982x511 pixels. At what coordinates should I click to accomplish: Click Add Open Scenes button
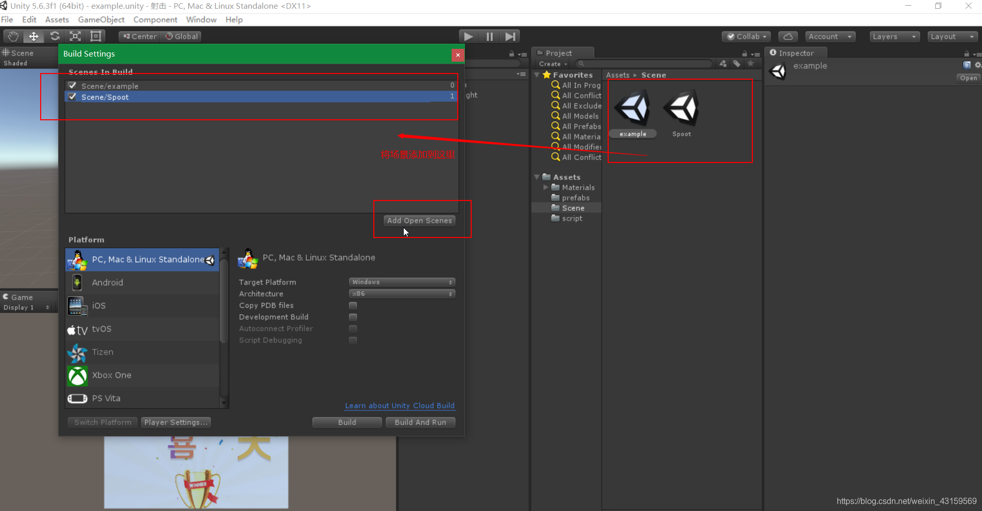tap(419, 221)
